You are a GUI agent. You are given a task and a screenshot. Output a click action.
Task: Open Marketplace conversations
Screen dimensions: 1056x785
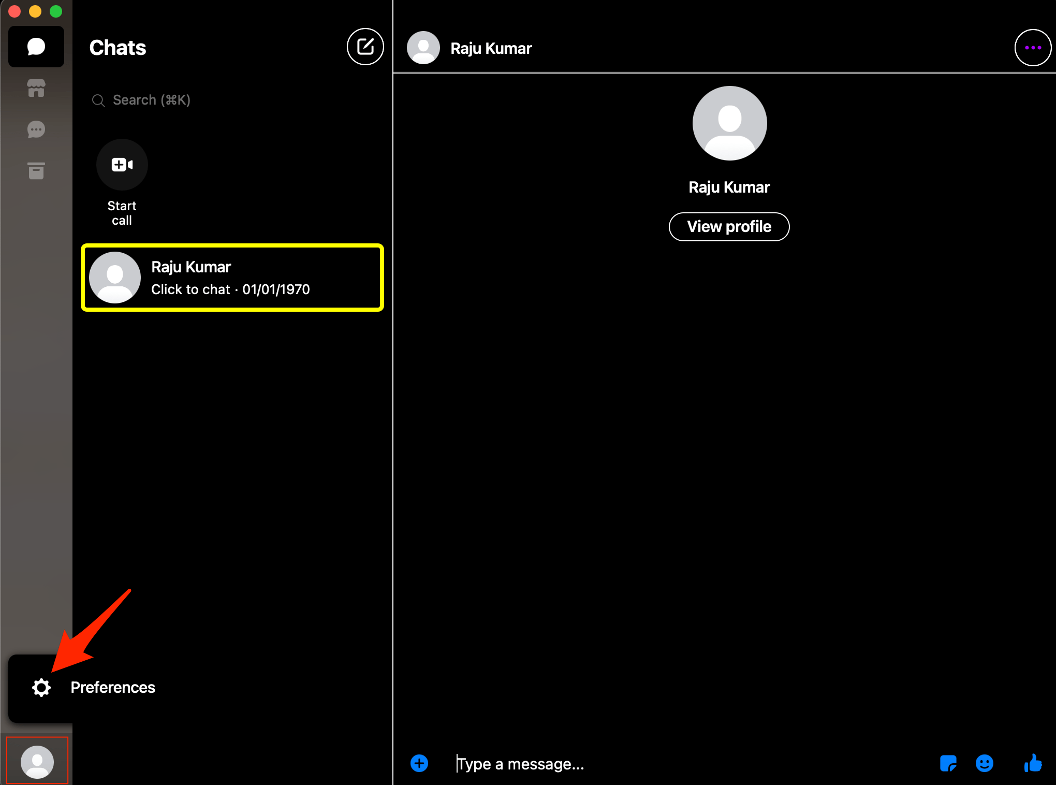(36, 88)
